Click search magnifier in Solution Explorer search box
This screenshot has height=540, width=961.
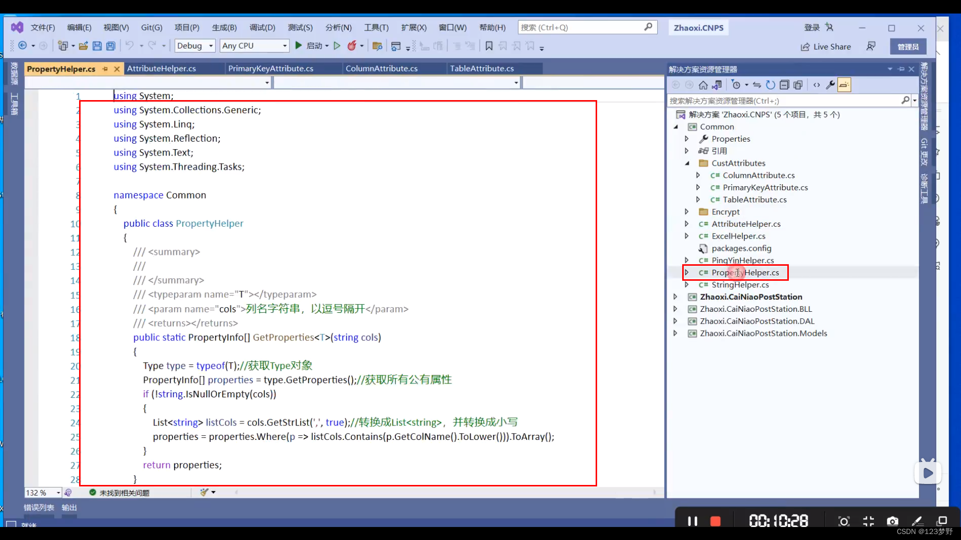(x=905, y=101)
